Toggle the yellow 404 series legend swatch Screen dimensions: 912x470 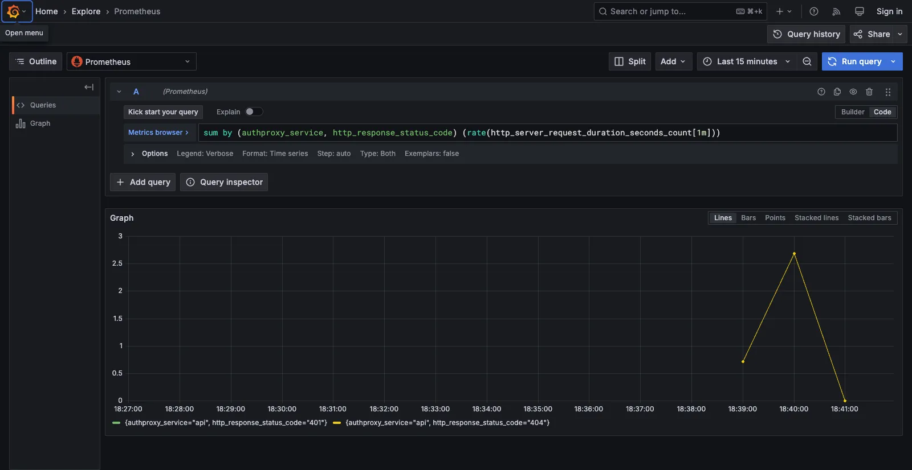pyautogui.click(x=337, y=423)
